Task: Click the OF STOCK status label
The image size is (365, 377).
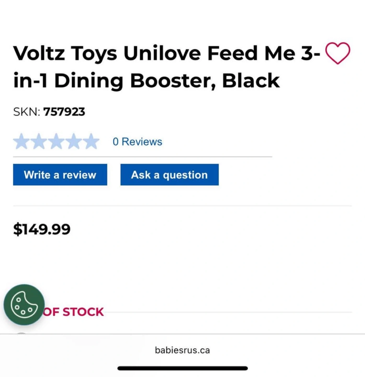Action: [x=74, y=312]
